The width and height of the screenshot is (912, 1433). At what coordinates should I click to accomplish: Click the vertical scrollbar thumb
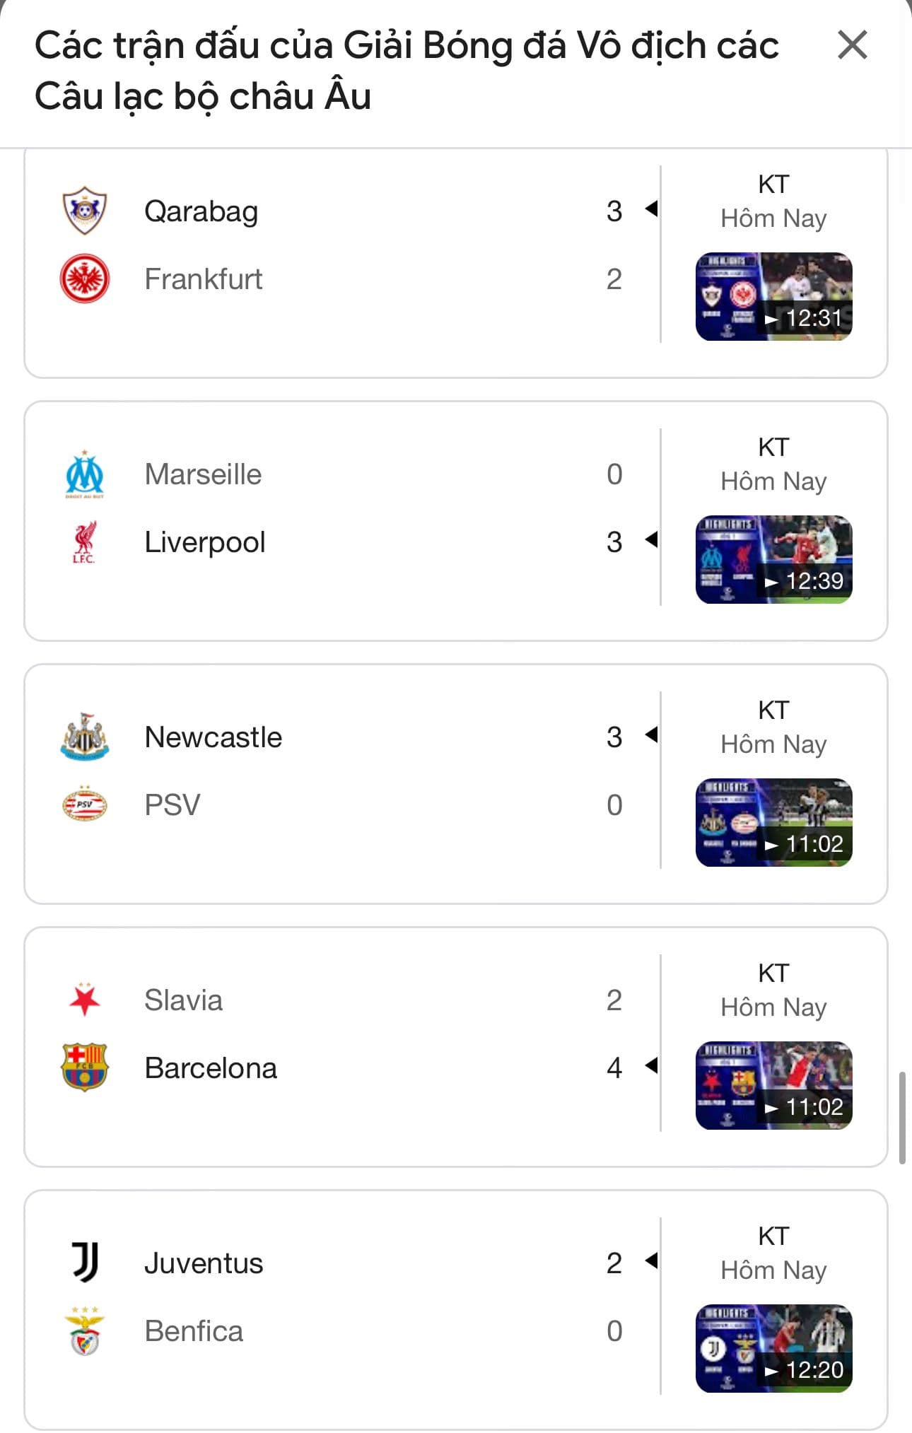point(902,1118)
